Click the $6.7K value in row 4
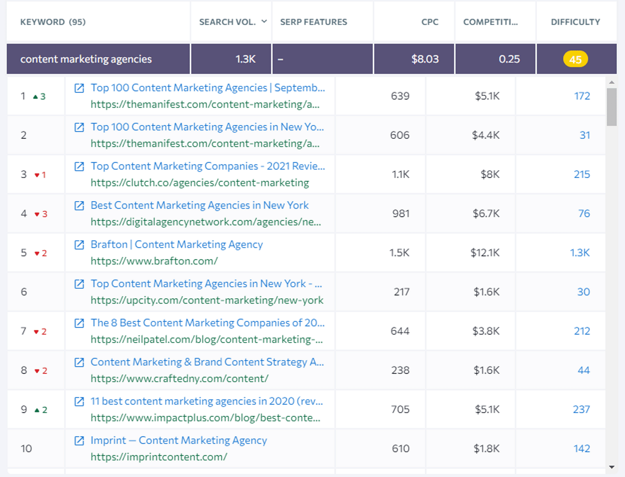Viewport: 625px width, 477px height. pyautogui.click(x=486, y=214)
